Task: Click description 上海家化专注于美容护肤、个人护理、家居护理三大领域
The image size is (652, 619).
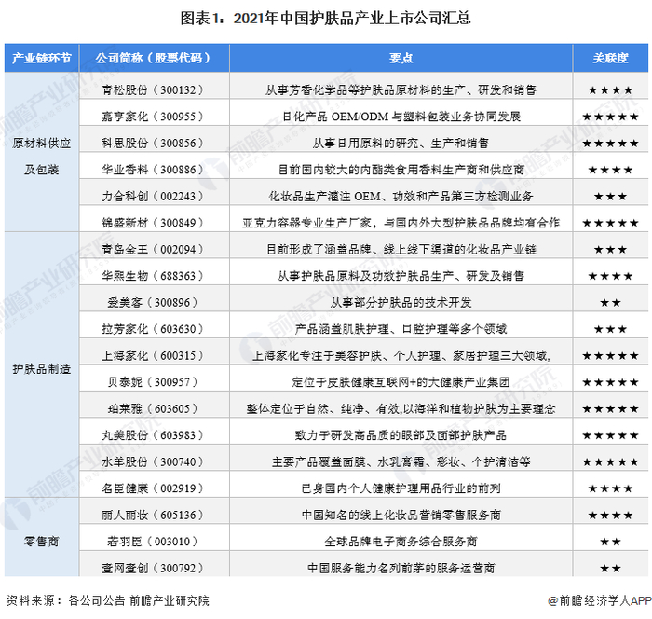Action: tap(401, 355)
